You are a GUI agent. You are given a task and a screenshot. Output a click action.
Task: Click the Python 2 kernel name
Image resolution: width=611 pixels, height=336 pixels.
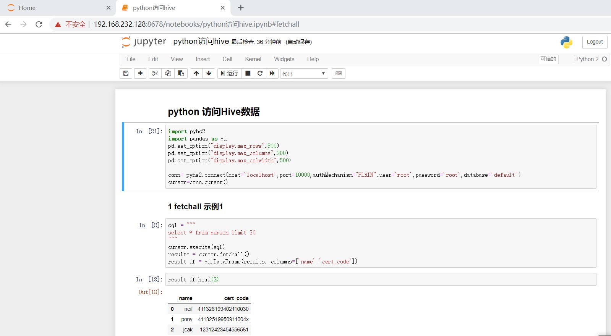587,59
